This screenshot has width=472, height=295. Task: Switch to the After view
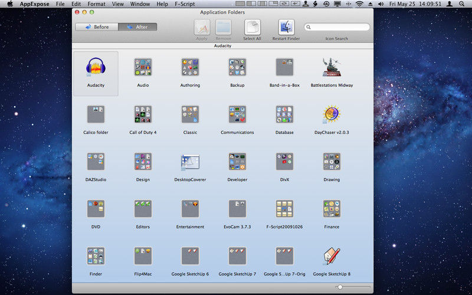coord(137,27)
